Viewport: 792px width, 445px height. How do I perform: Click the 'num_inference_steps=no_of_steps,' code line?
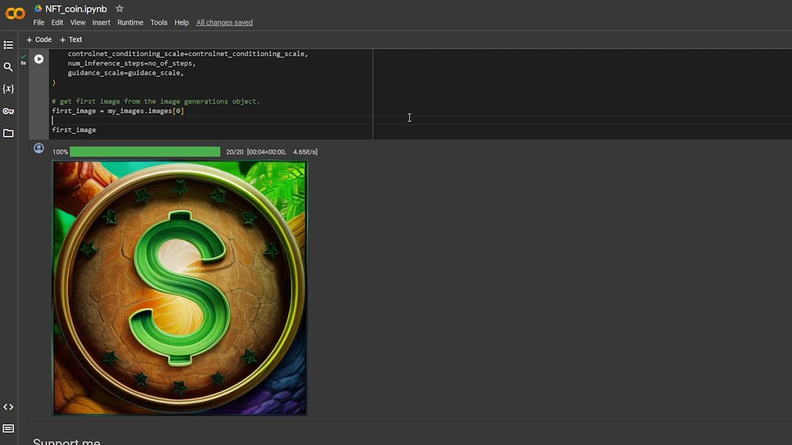pos(132,63)
